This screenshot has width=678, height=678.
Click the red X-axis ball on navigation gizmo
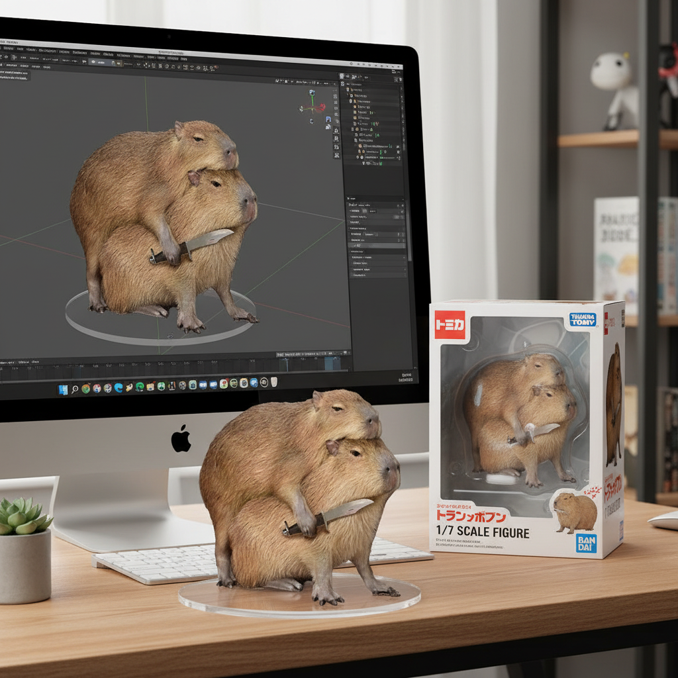(x=322, y=107)
